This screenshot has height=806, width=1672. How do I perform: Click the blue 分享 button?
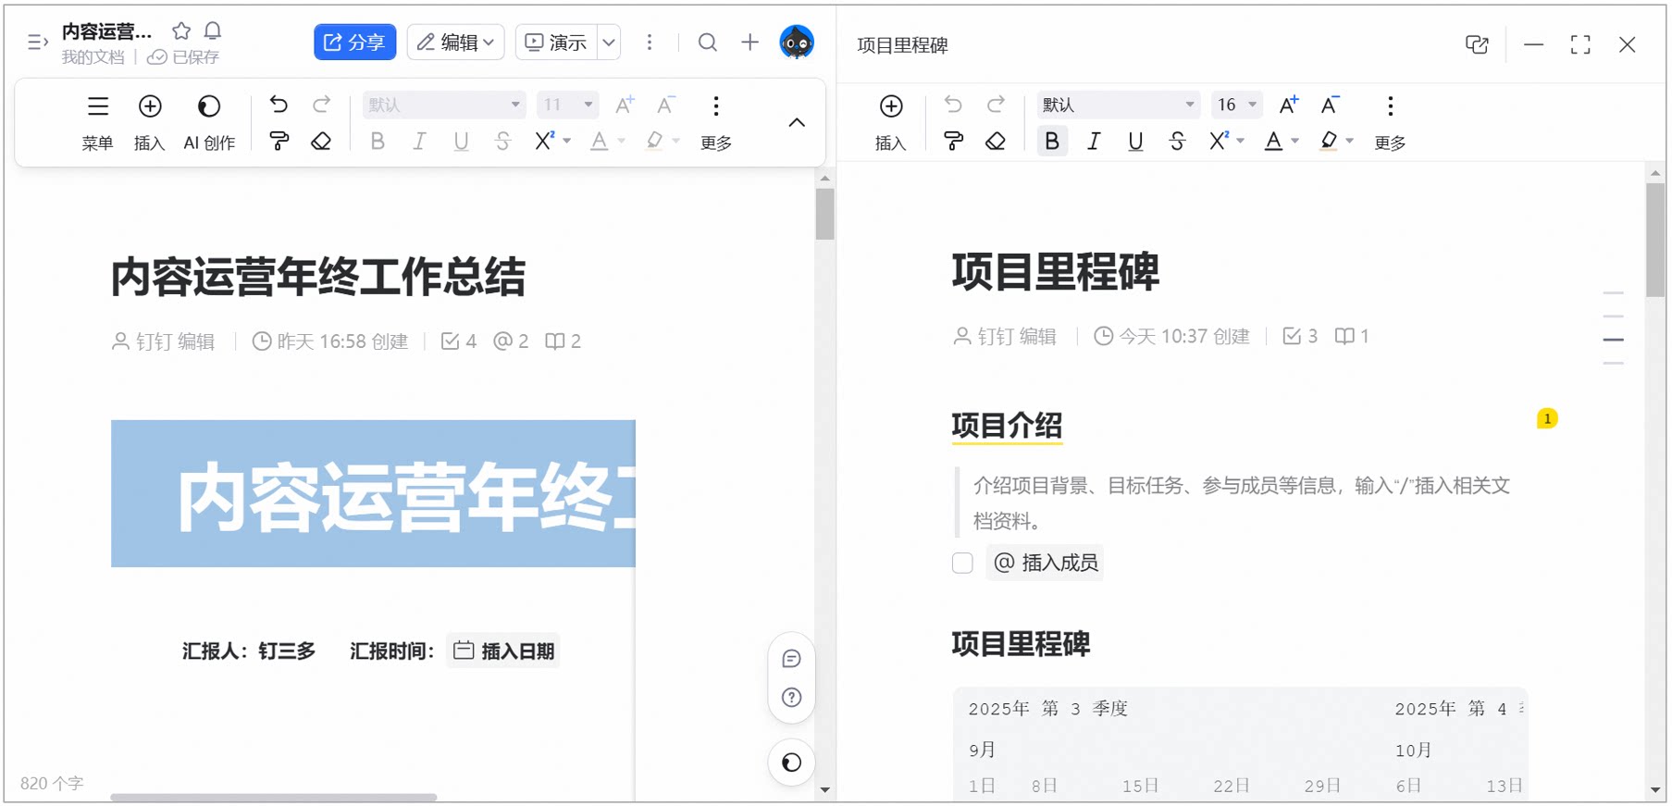pyautogui.click(x=354, y=43)
